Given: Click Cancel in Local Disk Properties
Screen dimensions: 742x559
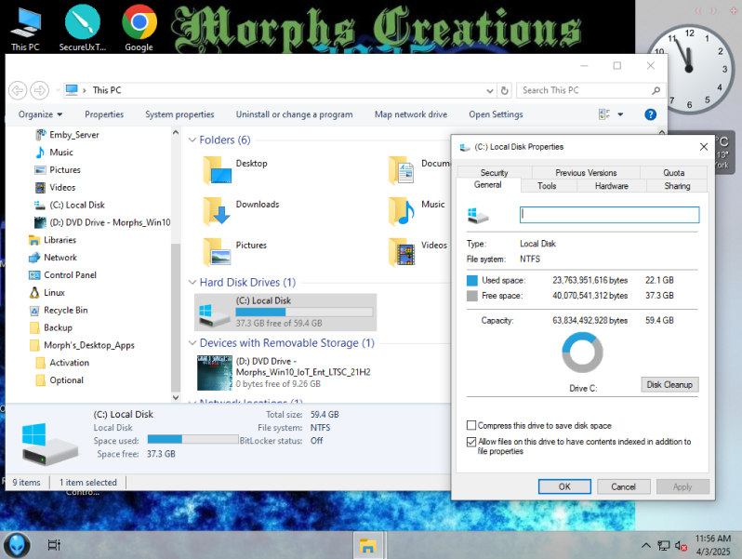Looking at the screenshot, I should tap(623, 486).
